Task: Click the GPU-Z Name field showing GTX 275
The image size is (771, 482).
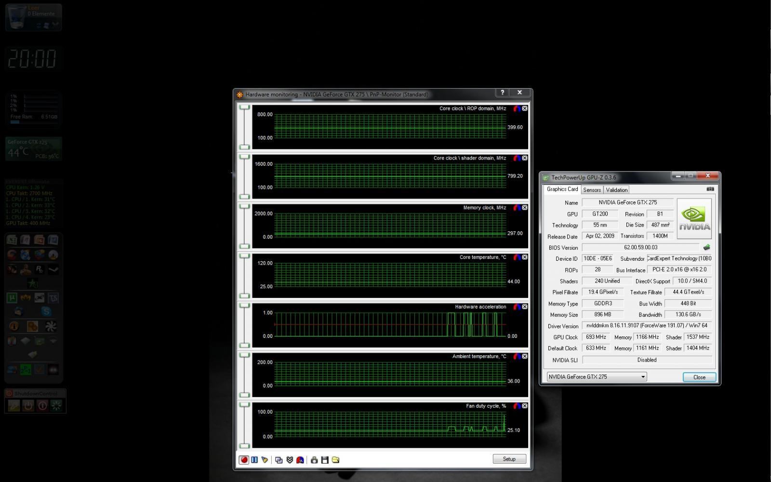Action: (x=627, y=202)
